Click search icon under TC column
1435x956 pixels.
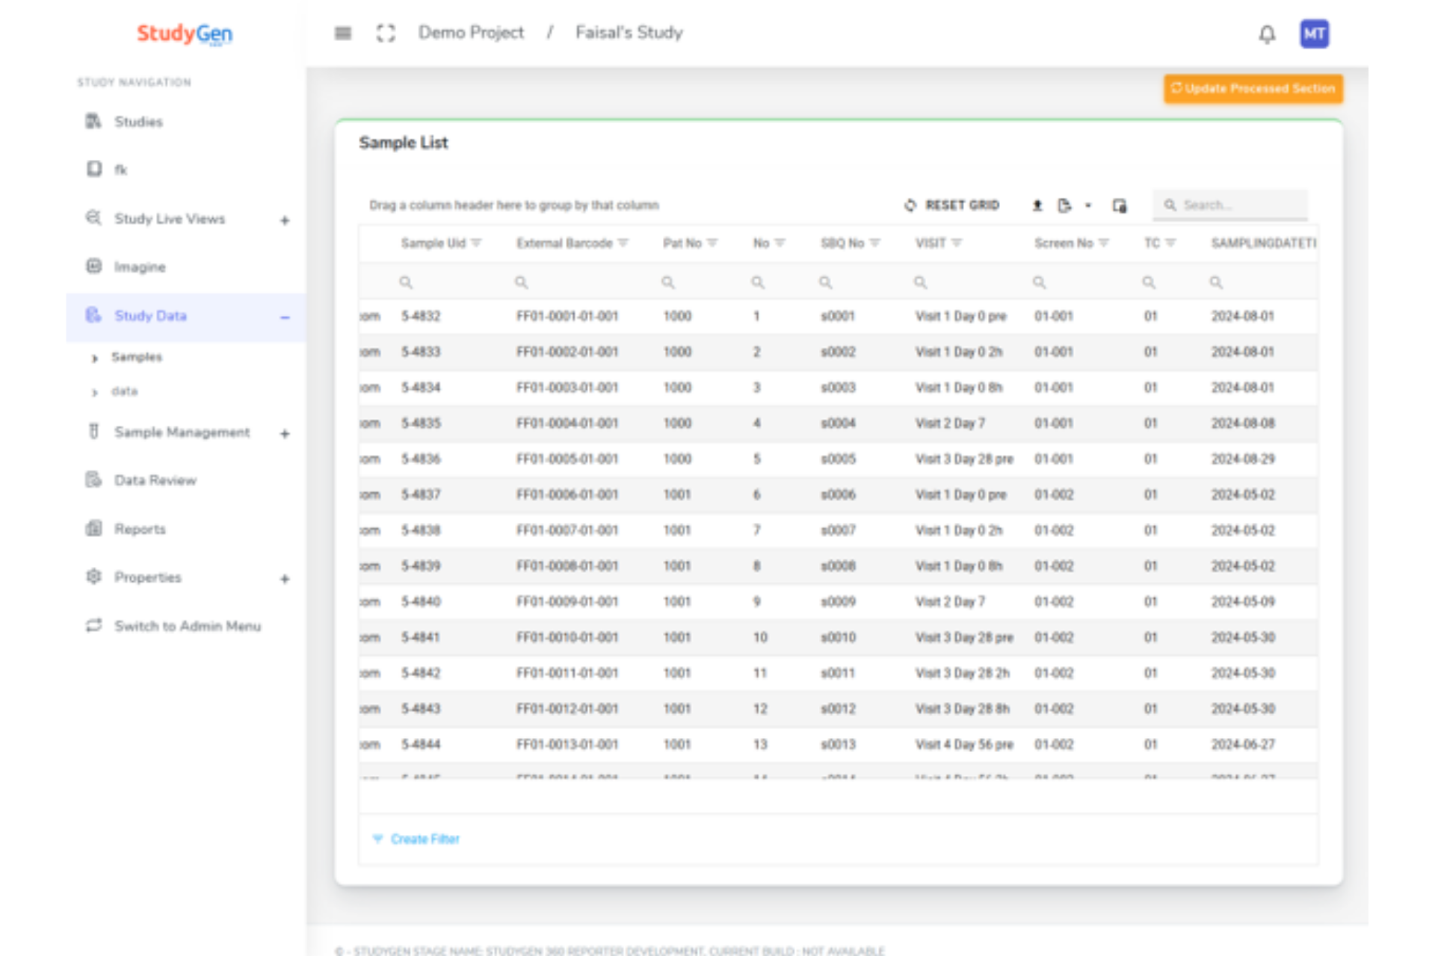(x=1149, y=282)
